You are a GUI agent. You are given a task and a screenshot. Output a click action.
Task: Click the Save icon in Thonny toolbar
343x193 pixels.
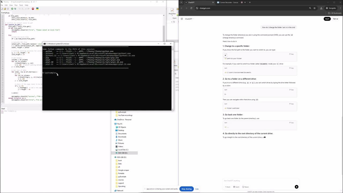click(x=8, y=9)
